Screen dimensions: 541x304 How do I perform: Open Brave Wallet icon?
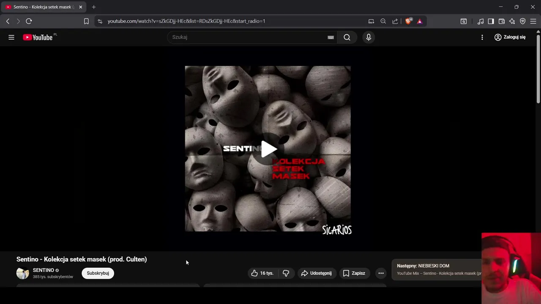[x=502, y=21]
